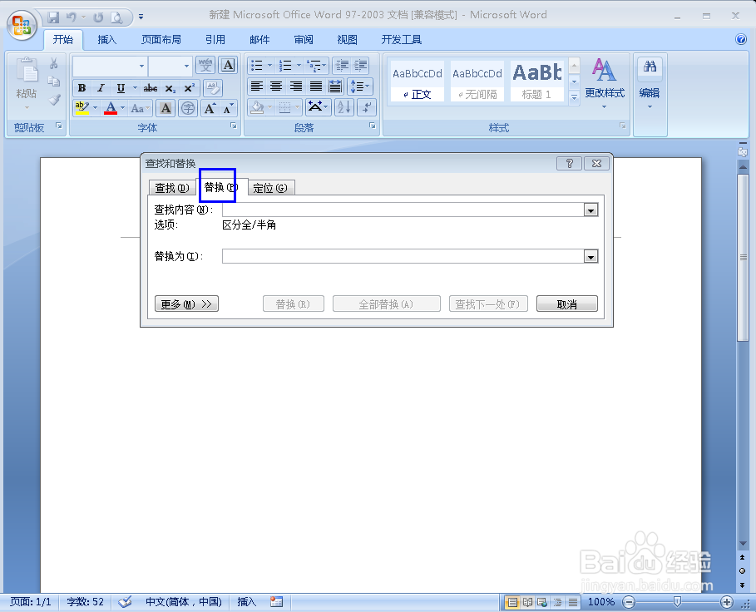The width and height of the screenshot is (756, 612).
Task: Click the Character Border icon
Action: 228,66
